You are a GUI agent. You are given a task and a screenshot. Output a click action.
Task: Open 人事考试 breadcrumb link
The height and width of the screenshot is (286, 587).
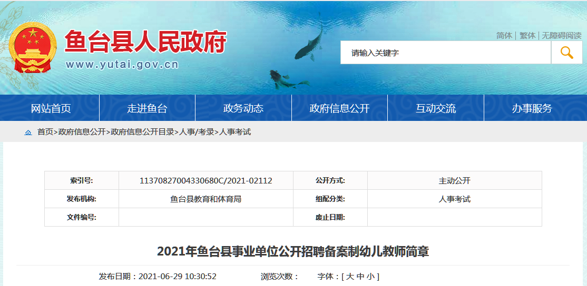(x=234, y=132)
